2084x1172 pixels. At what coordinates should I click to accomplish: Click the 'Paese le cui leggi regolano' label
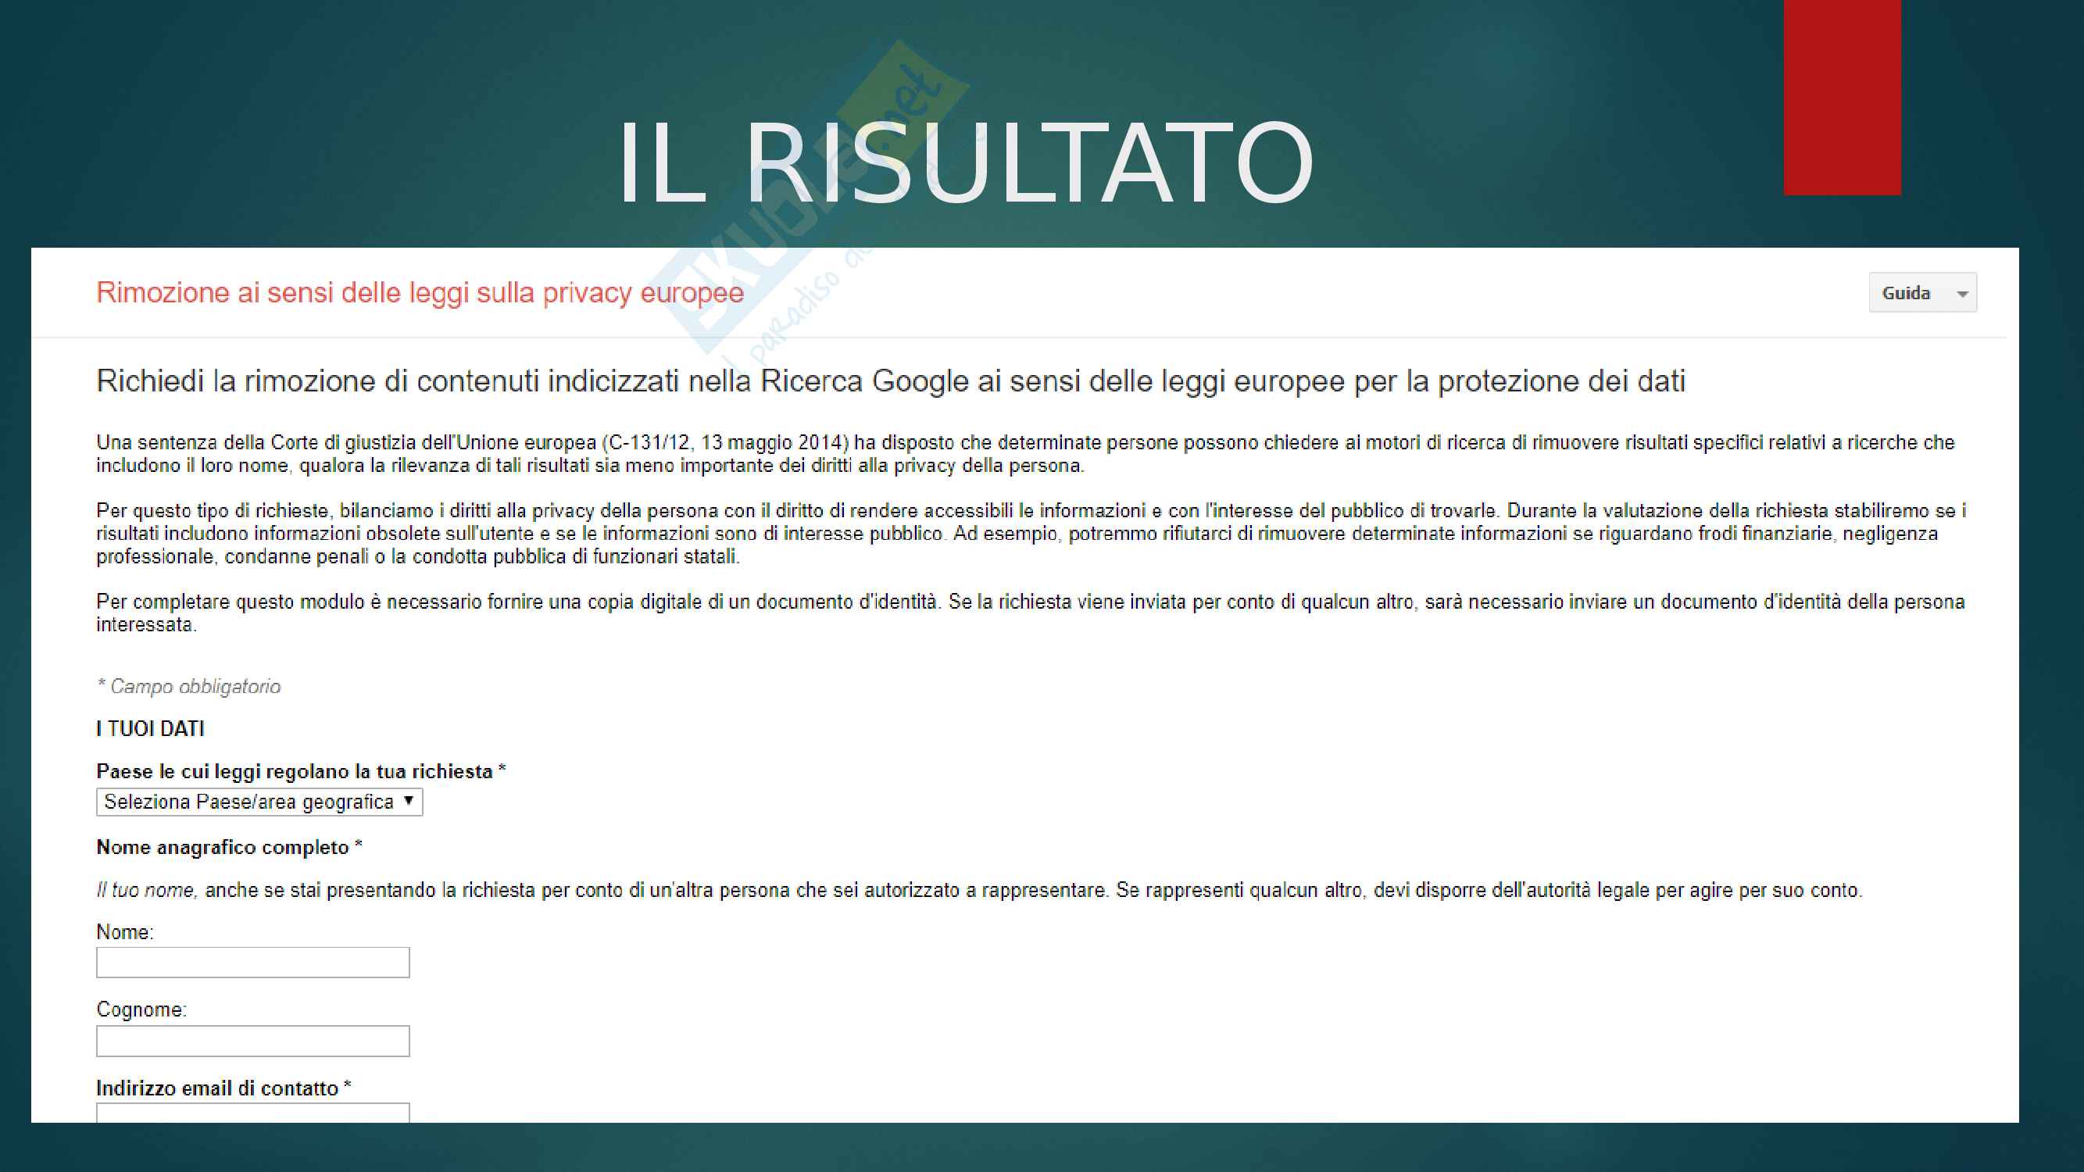(295, 772)
